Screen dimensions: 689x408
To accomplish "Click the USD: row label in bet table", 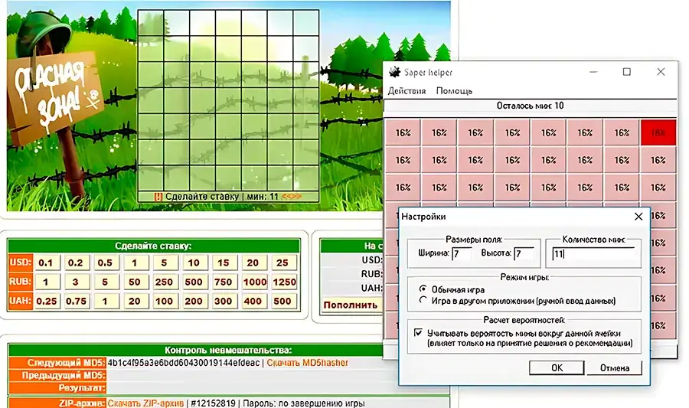I will [20, 263].
